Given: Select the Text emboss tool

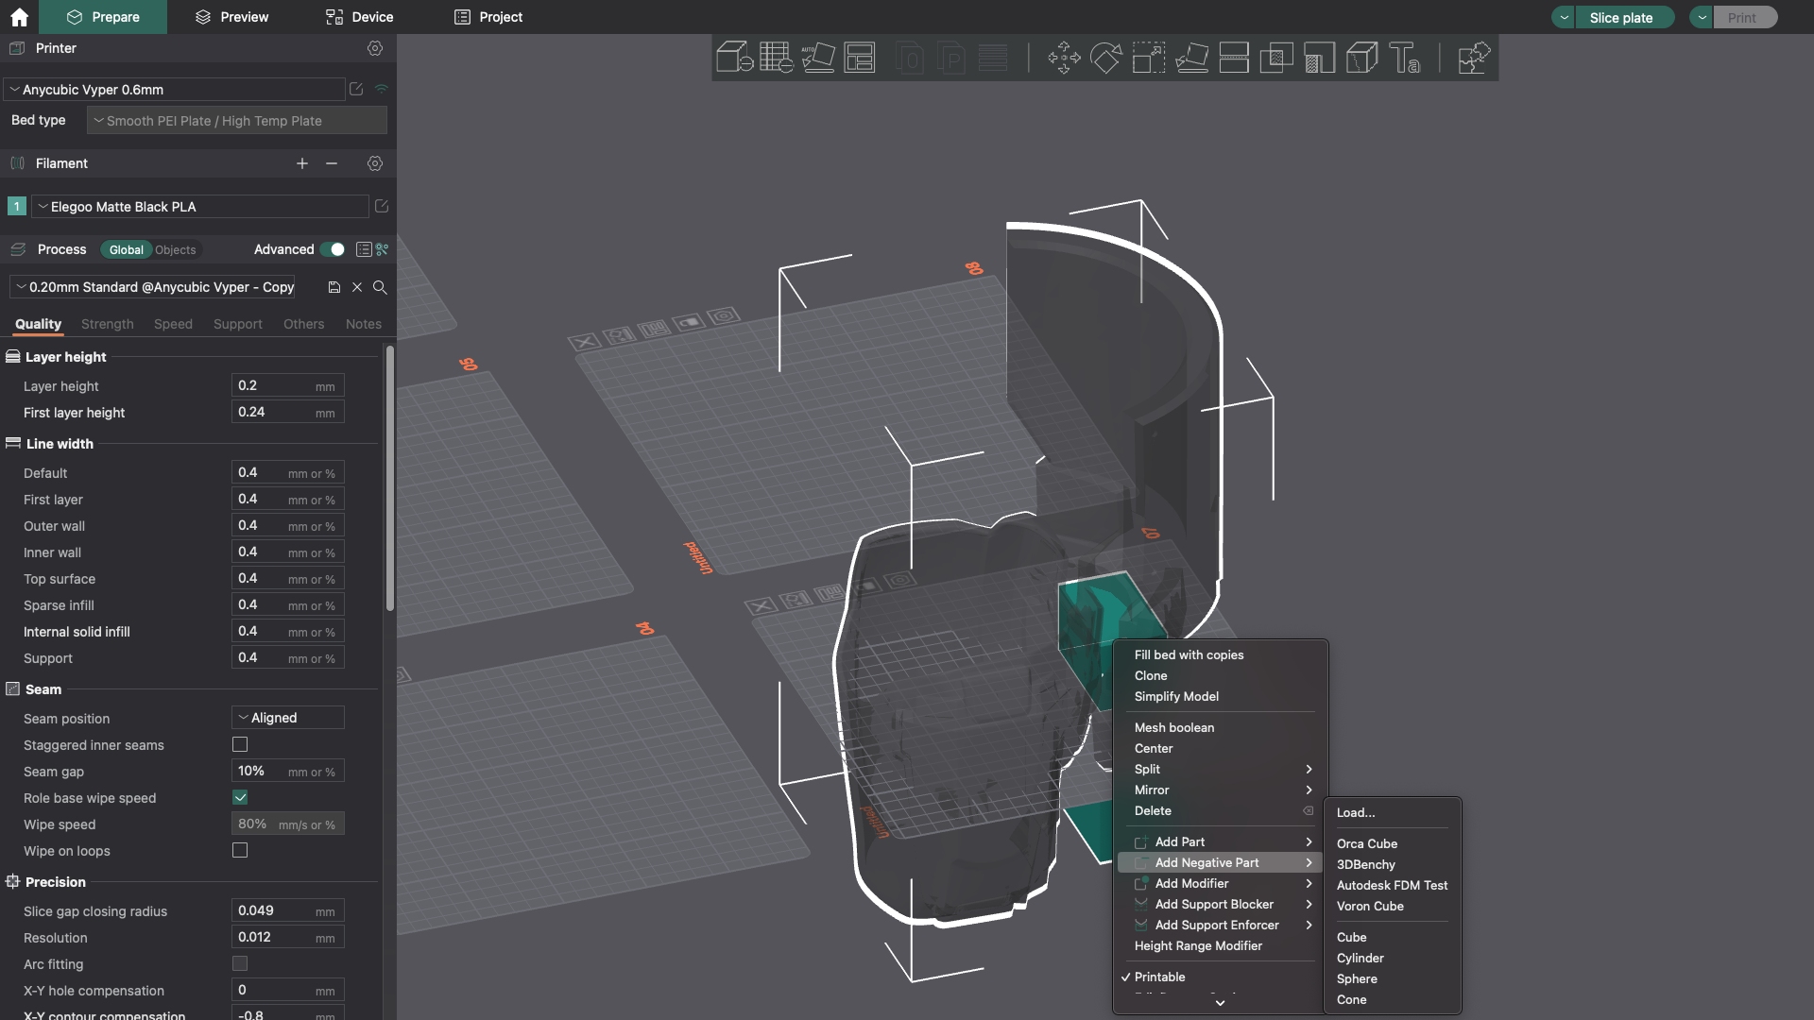Looking at the screenshot, I should [1404, 58].
